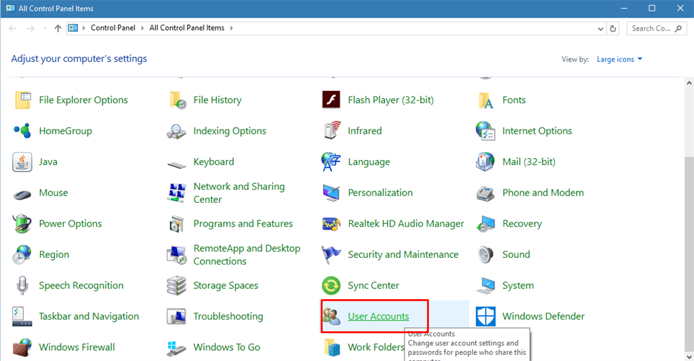Open the Network and Sharing Center link

[239, 193]
